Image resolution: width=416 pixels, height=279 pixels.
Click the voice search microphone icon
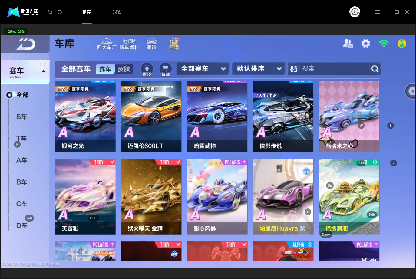(294, 69)
